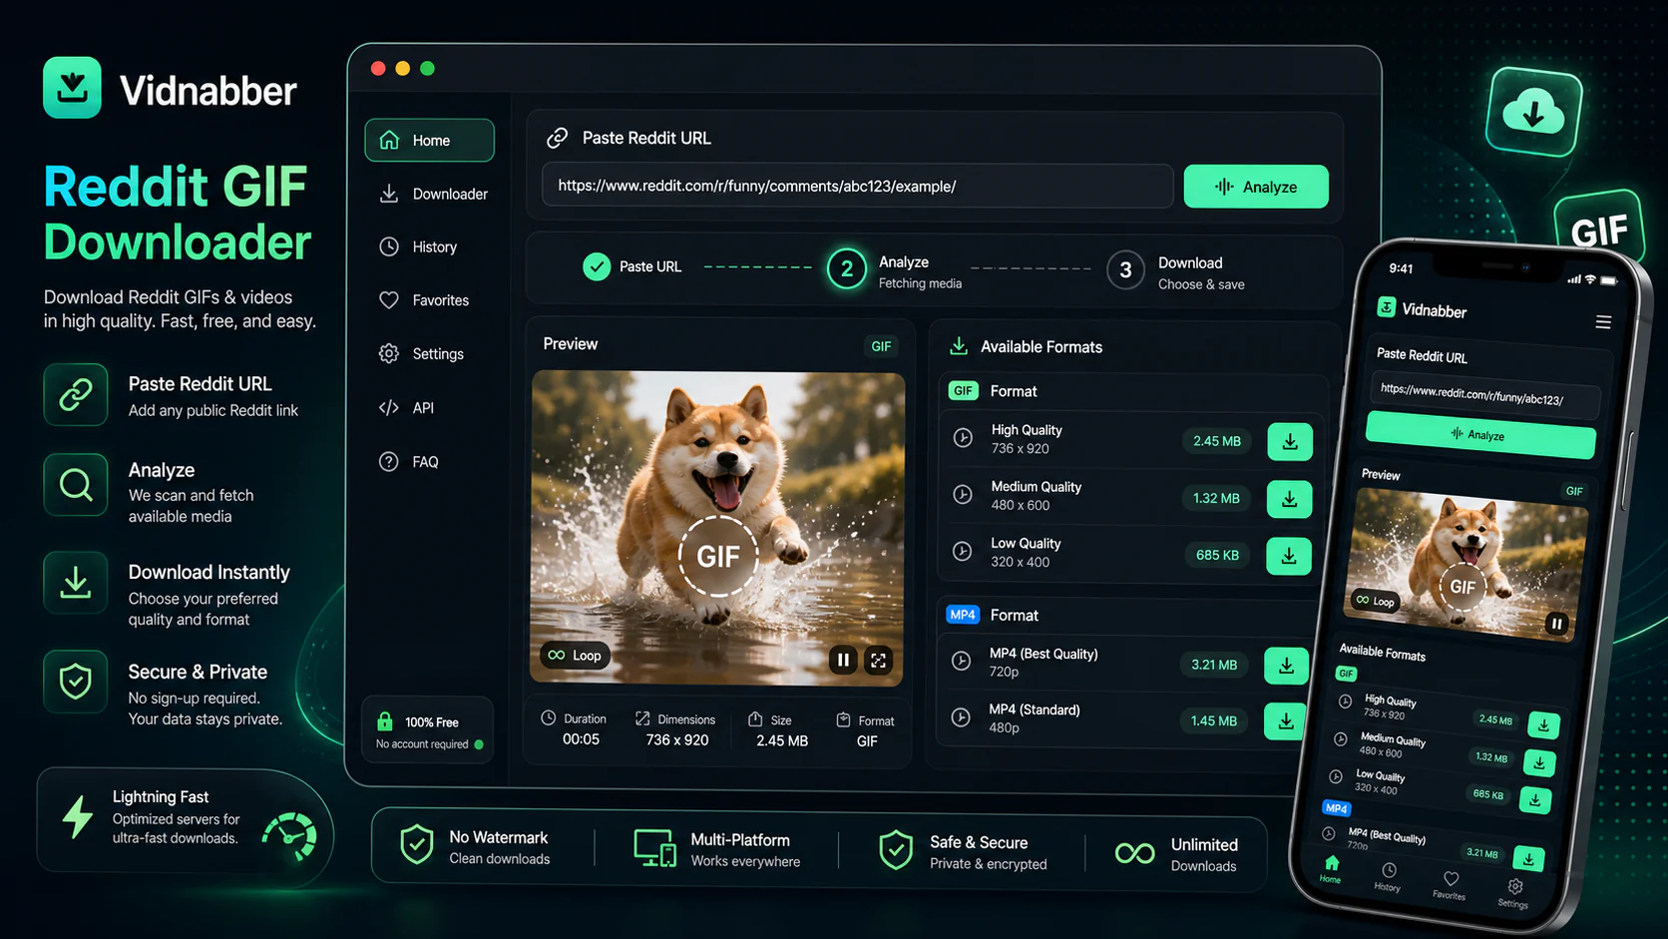Screen dimensions: 1668x939
Task: Click the 2.45 MB size badge in formats
Action: (x=1217, y=441)
